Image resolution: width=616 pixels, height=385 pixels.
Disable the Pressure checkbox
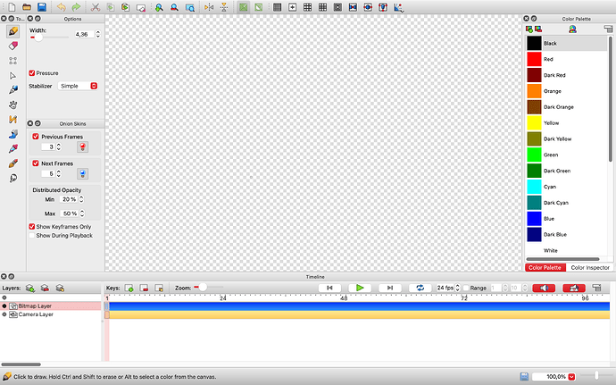click(x=33, y=72)
